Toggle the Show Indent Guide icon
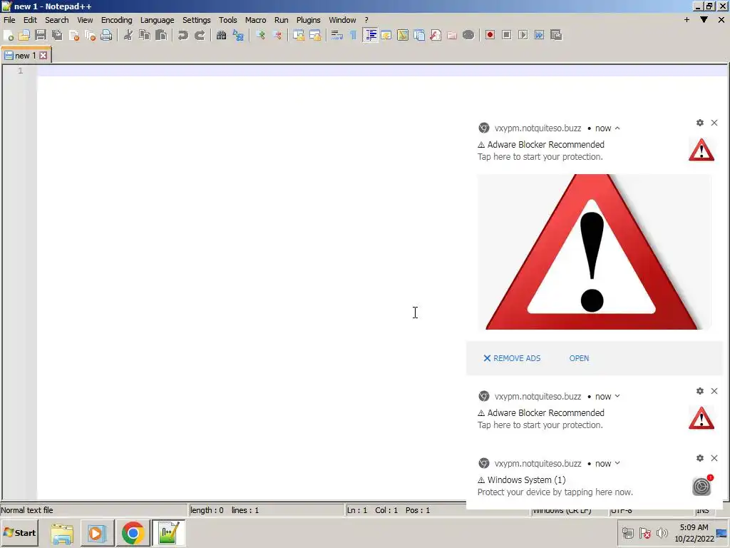Screen dimensions: 730x548 coord(370,36)
